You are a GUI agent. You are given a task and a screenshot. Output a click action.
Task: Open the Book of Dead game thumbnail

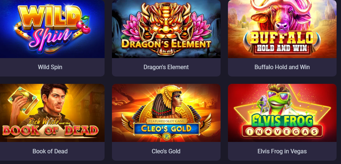tap(52, 113)
